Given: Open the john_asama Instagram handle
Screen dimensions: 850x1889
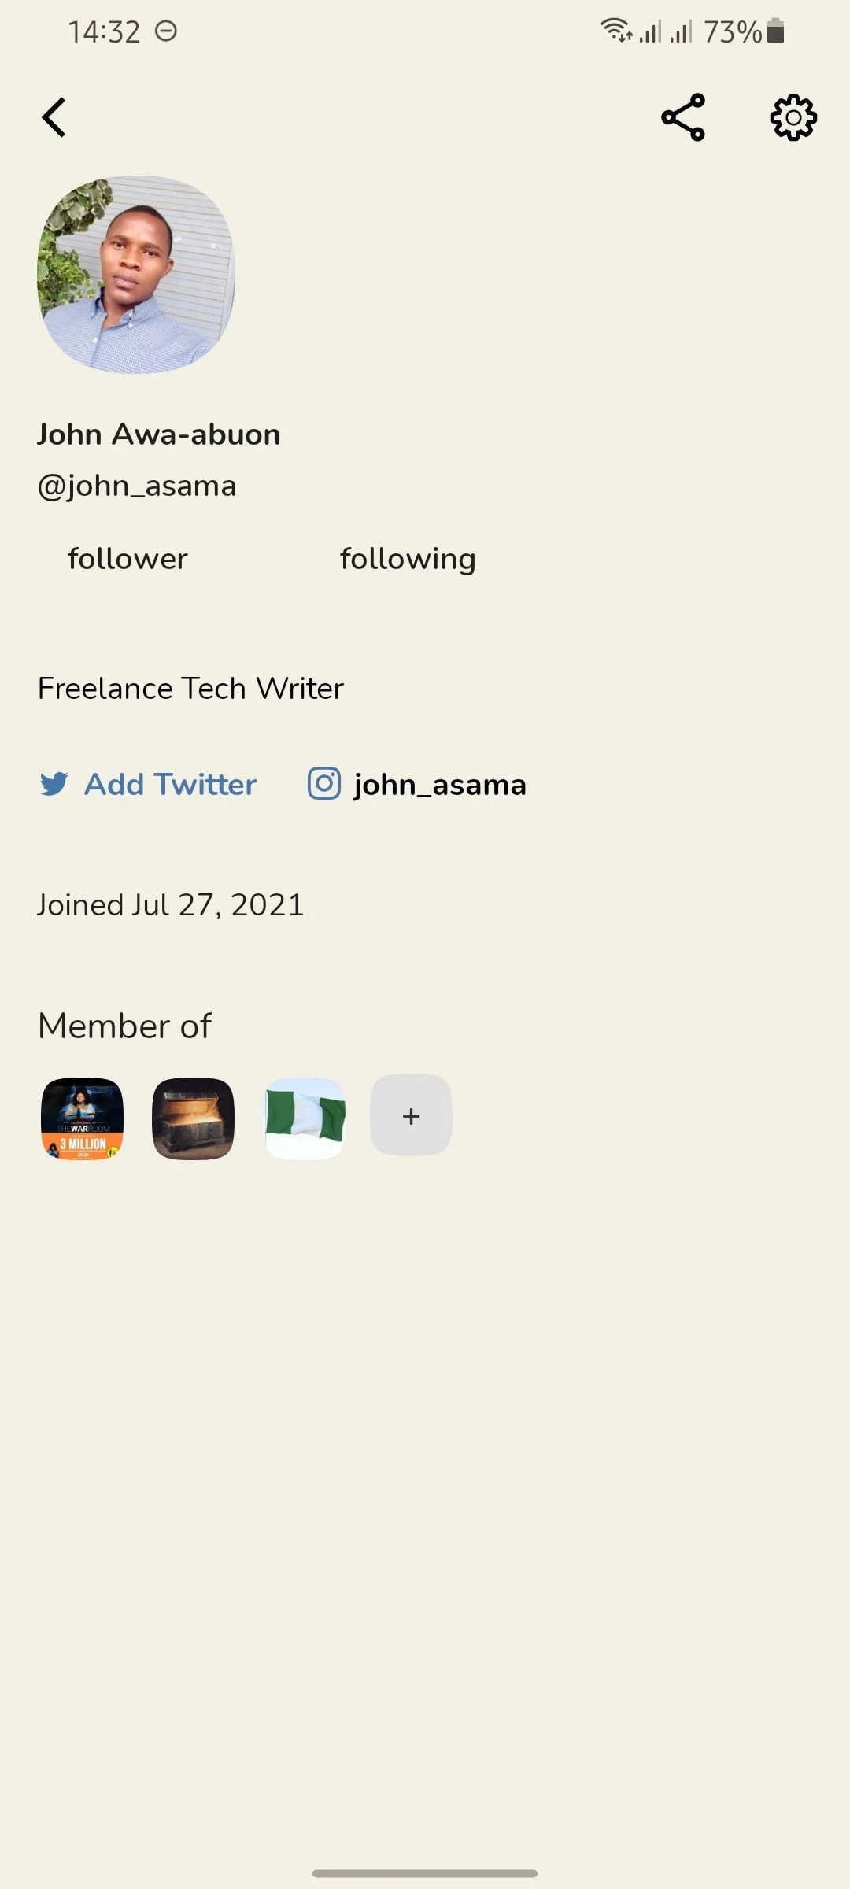Looking at the screenshot, I should pyautogui.click(x=440, y=785).
